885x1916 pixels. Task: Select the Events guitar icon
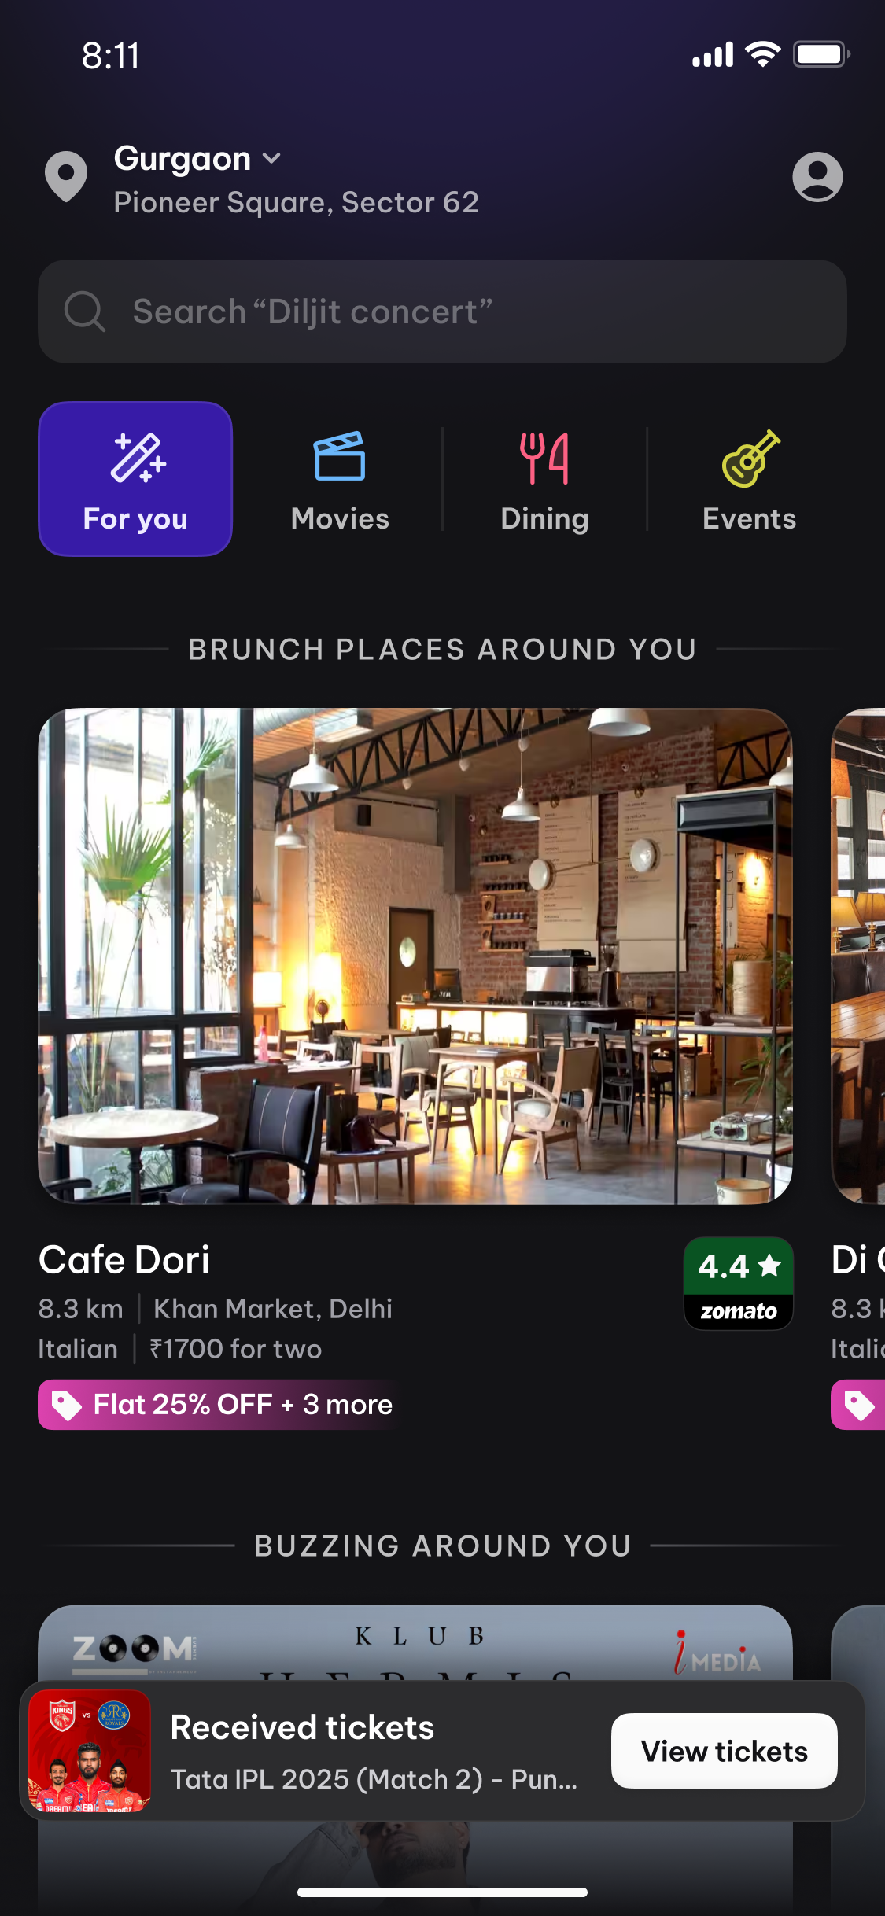click(x=750, y=459)
